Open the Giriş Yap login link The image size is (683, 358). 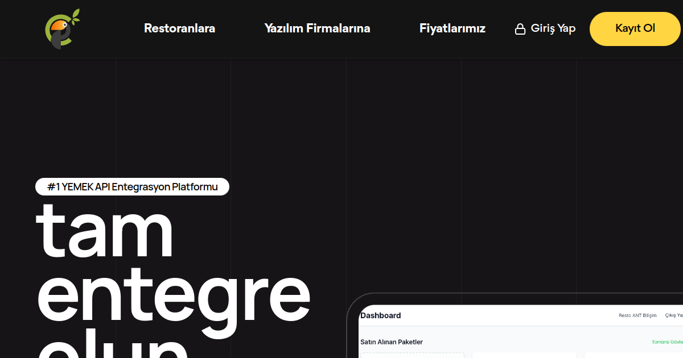click(545, 28)
